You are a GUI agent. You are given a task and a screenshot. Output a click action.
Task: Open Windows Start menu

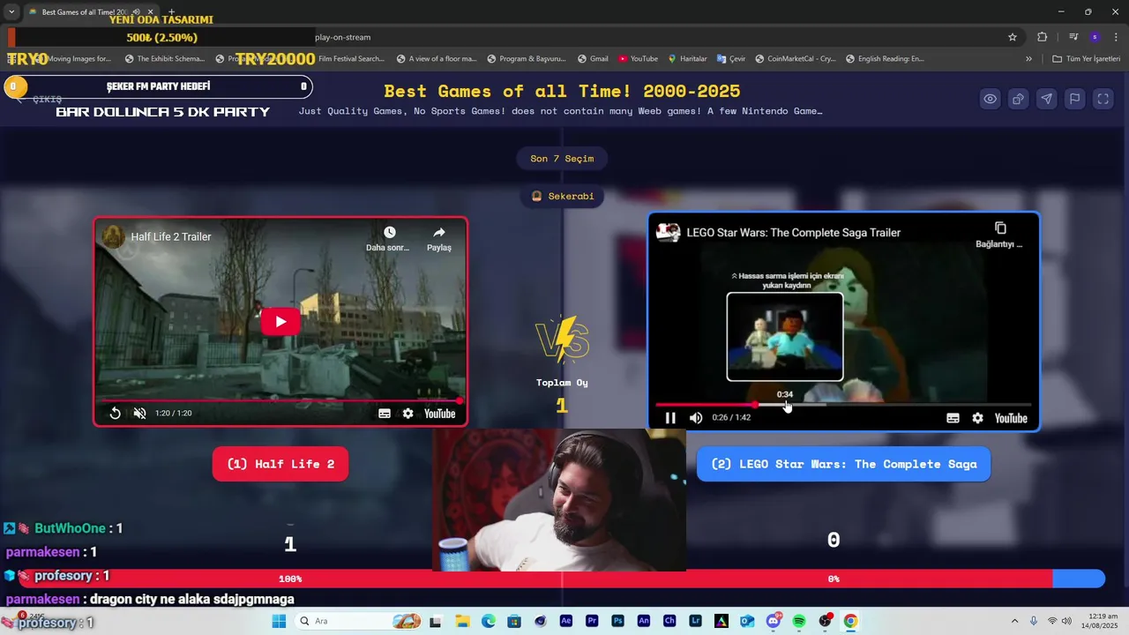(279, 621)
